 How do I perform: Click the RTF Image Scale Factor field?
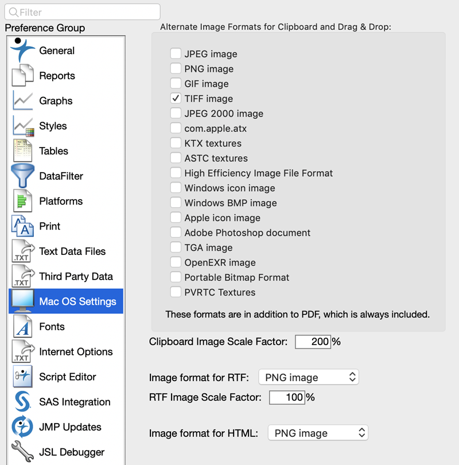(x=287, y=397)
